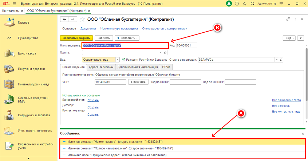Viewport: 308px width, 161px height.
Task: Select the Основное navigation item
Action: click(69, 29)
